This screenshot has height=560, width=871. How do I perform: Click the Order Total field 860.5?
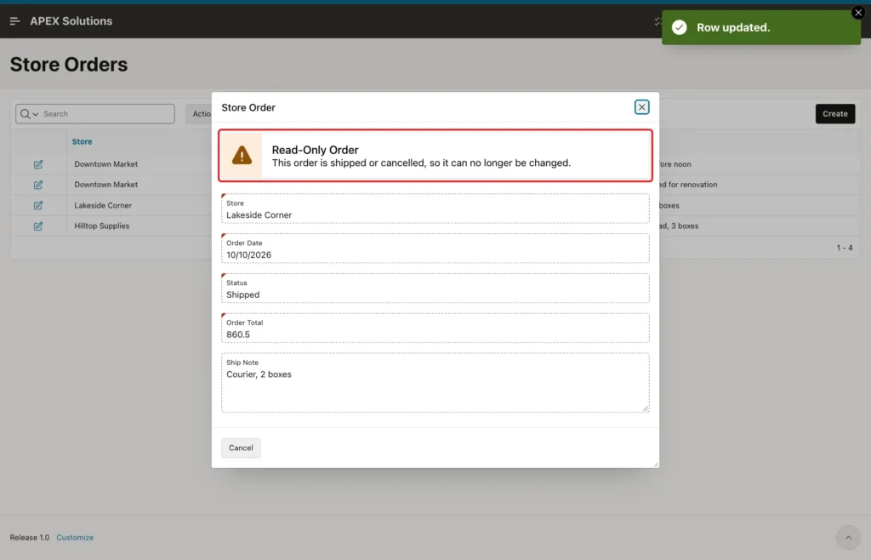coord(435,328)
